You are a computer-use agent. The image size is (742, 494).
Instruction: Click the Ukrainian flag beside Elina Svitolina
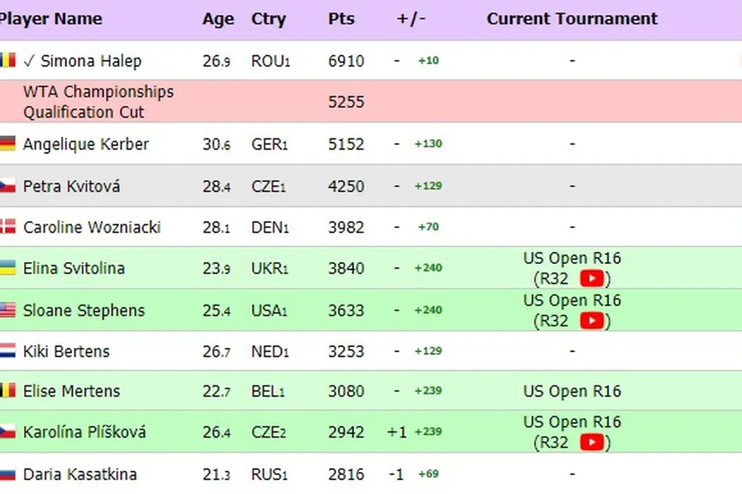[8, 268]
